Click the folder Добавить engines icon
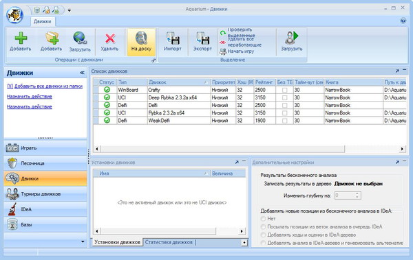This screenshot has width=413, height=260. (52, 38)
